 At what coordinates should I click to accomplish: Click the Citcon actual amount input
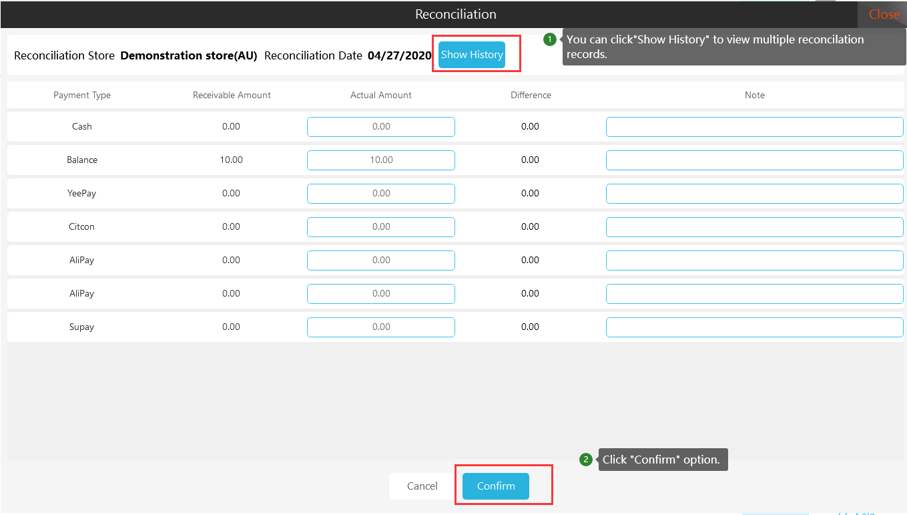coord(380,227)
